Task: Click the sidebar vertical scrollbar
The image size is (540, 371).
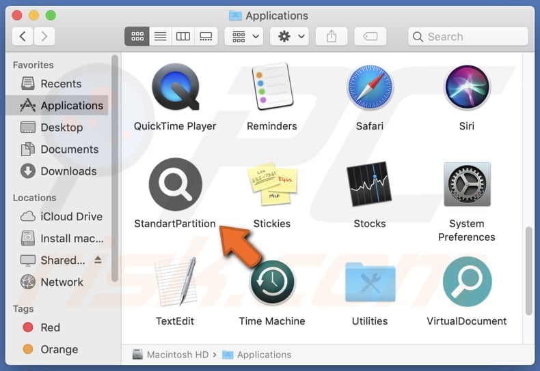Action: click(115, 168)
